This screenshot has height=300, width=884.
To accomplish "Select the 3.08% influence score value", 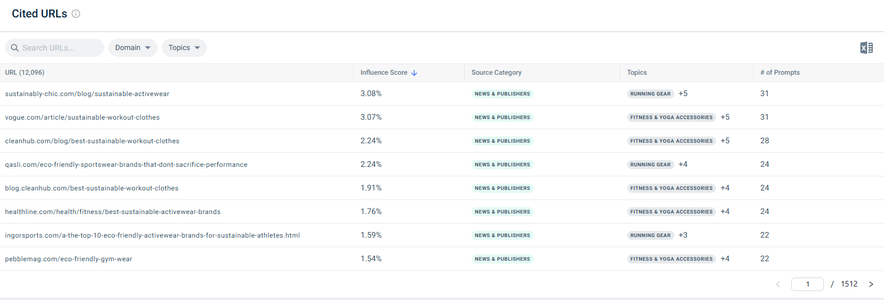I will [x=371, y=94].
